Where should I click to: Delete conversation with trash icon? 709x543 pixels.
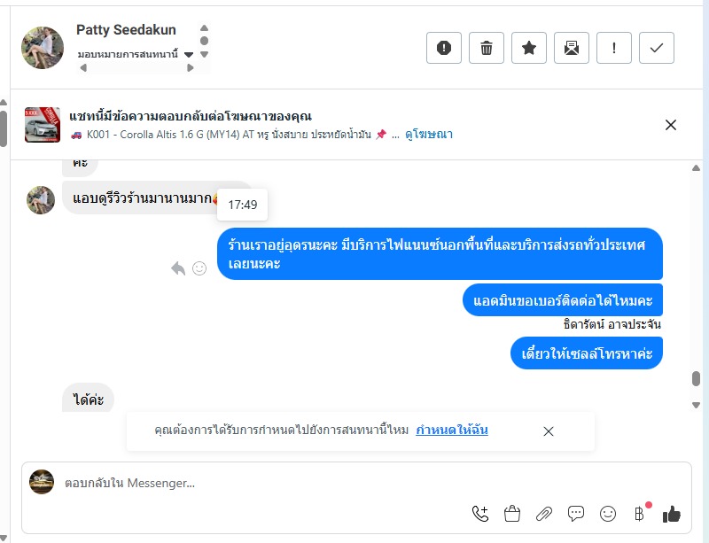point(487,48)
